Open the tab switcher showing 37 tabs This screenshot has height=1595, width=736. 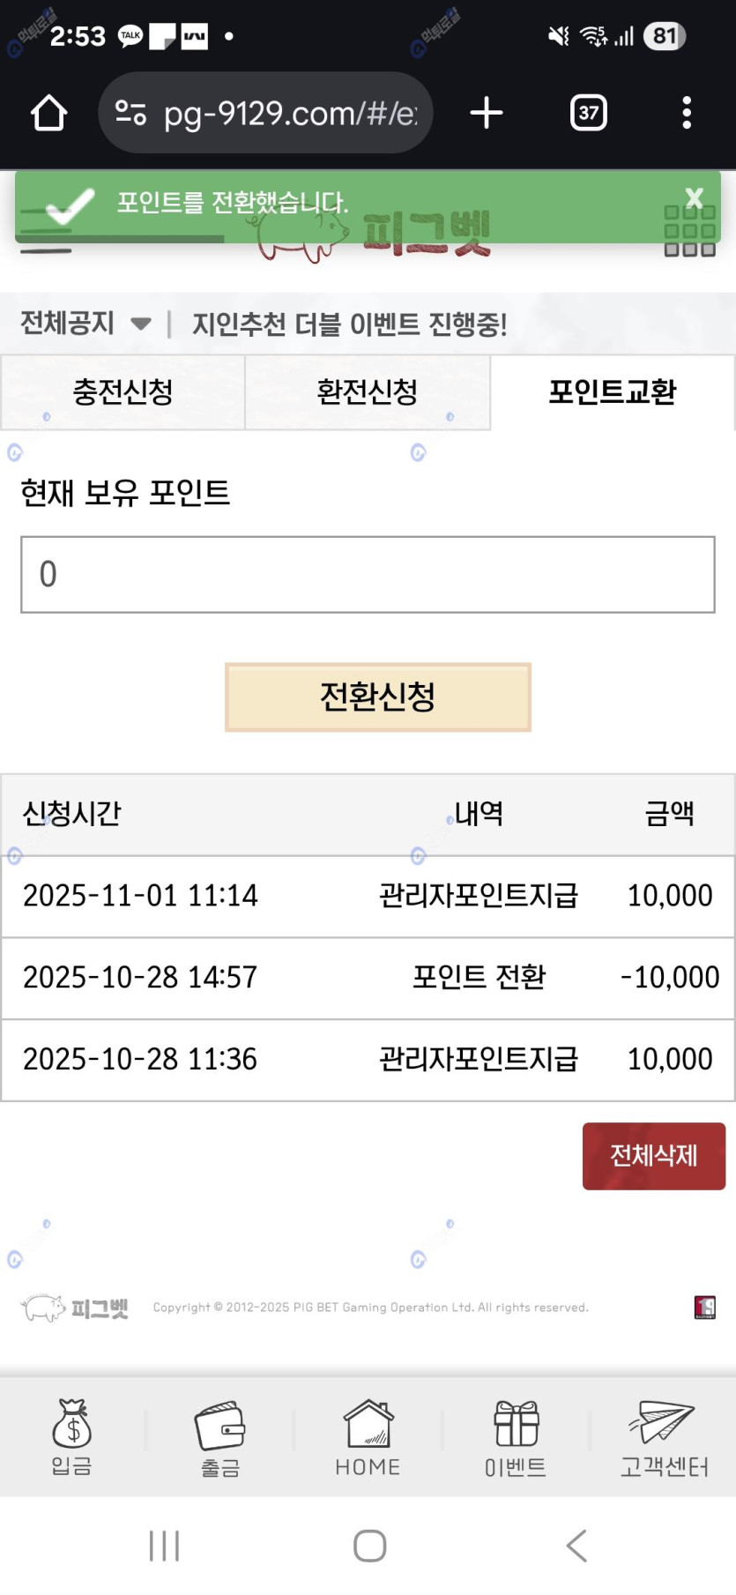click(588, 113)
